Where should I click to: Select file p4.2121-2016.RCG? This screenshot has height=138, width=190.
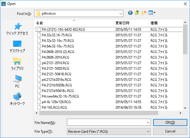56,63
